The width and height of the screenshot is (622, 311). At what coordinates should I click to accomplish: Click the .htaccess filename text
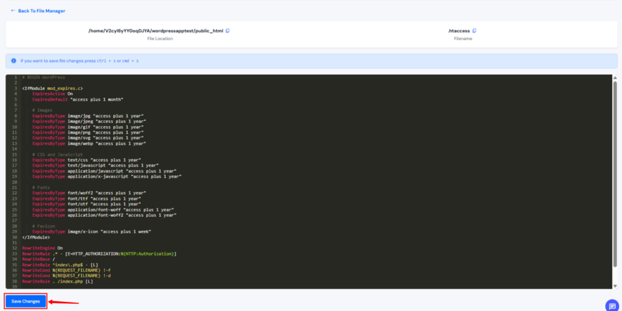pos(459,31)
